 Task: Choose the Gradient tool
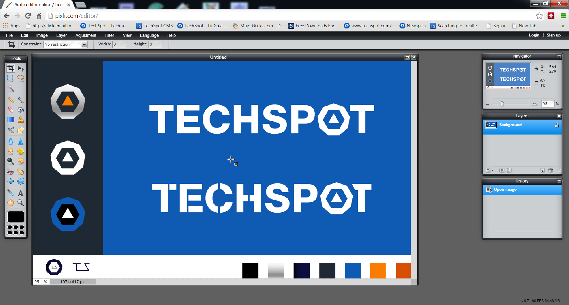pyautogui.click(x=11, y=120)
